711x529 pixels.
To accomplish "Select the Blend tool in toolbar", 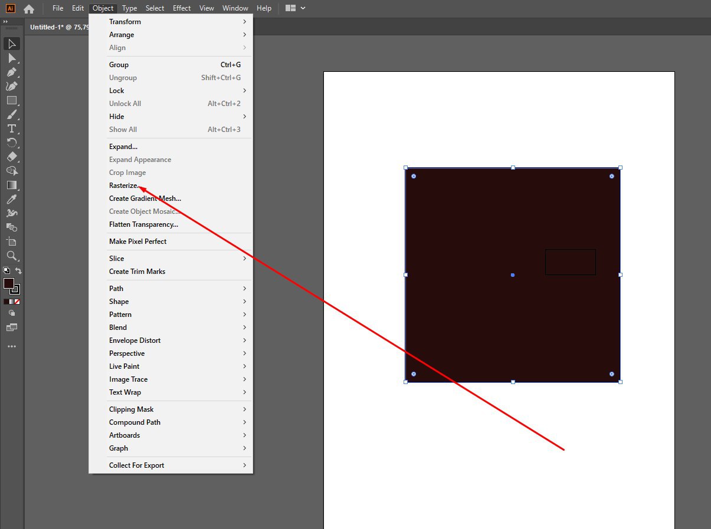I will (12, 227).
